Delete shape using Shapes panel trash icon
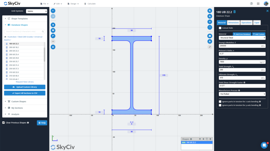The image size is (270, 151). click(x=210, y=139)
